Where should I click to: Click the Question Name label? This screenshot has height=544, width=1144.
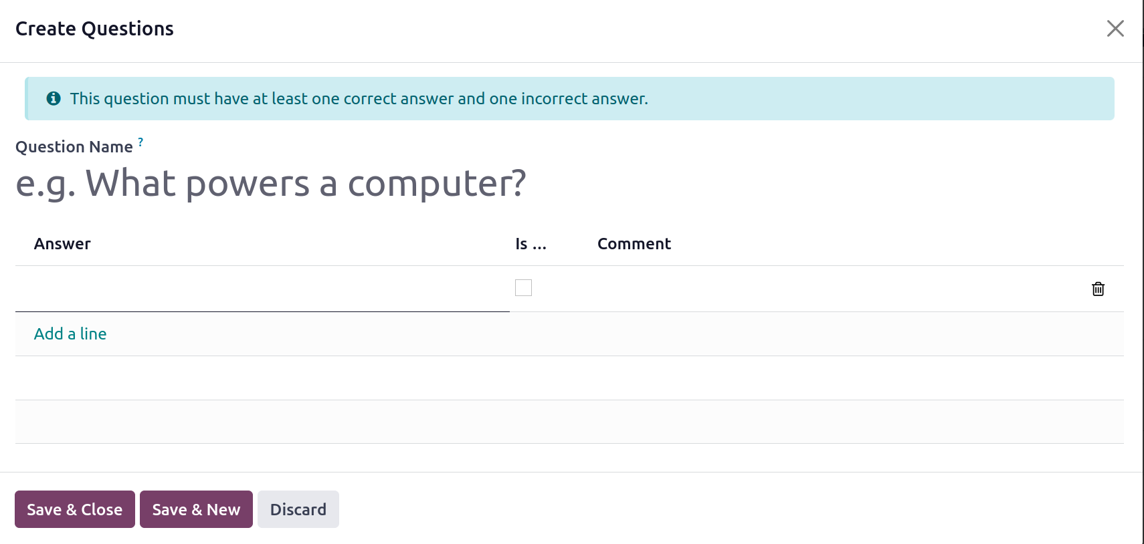pos(74,147)
